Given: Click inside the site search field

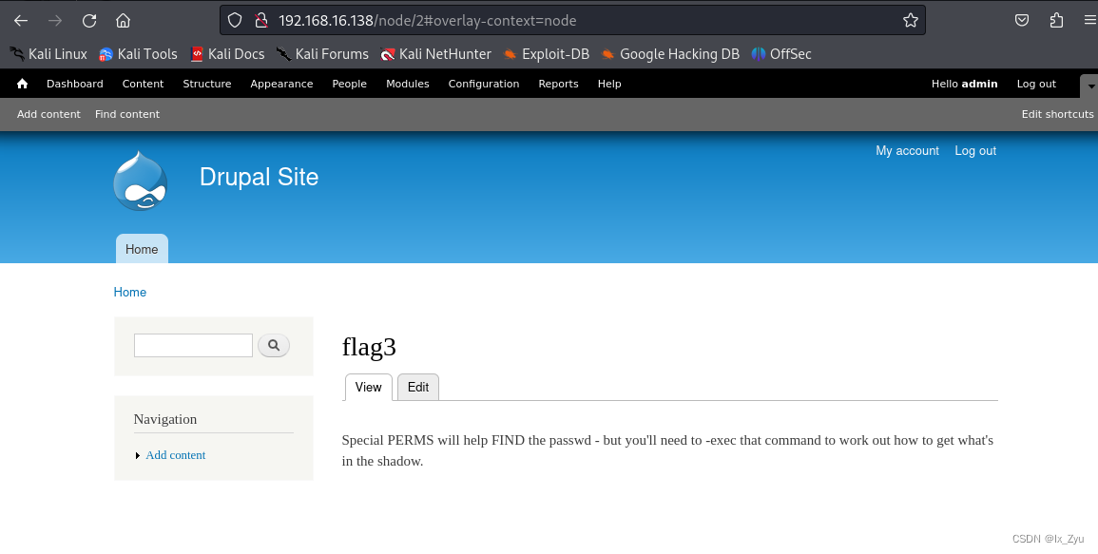Looking at the screenshot, I should pos(193,345).
